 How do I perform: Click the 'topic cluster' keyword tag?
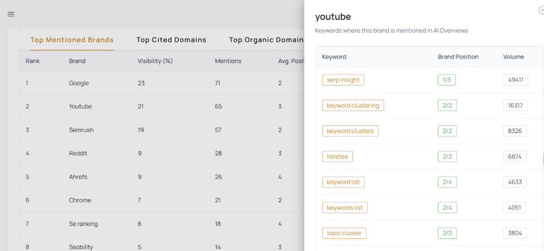pos(344,233)
